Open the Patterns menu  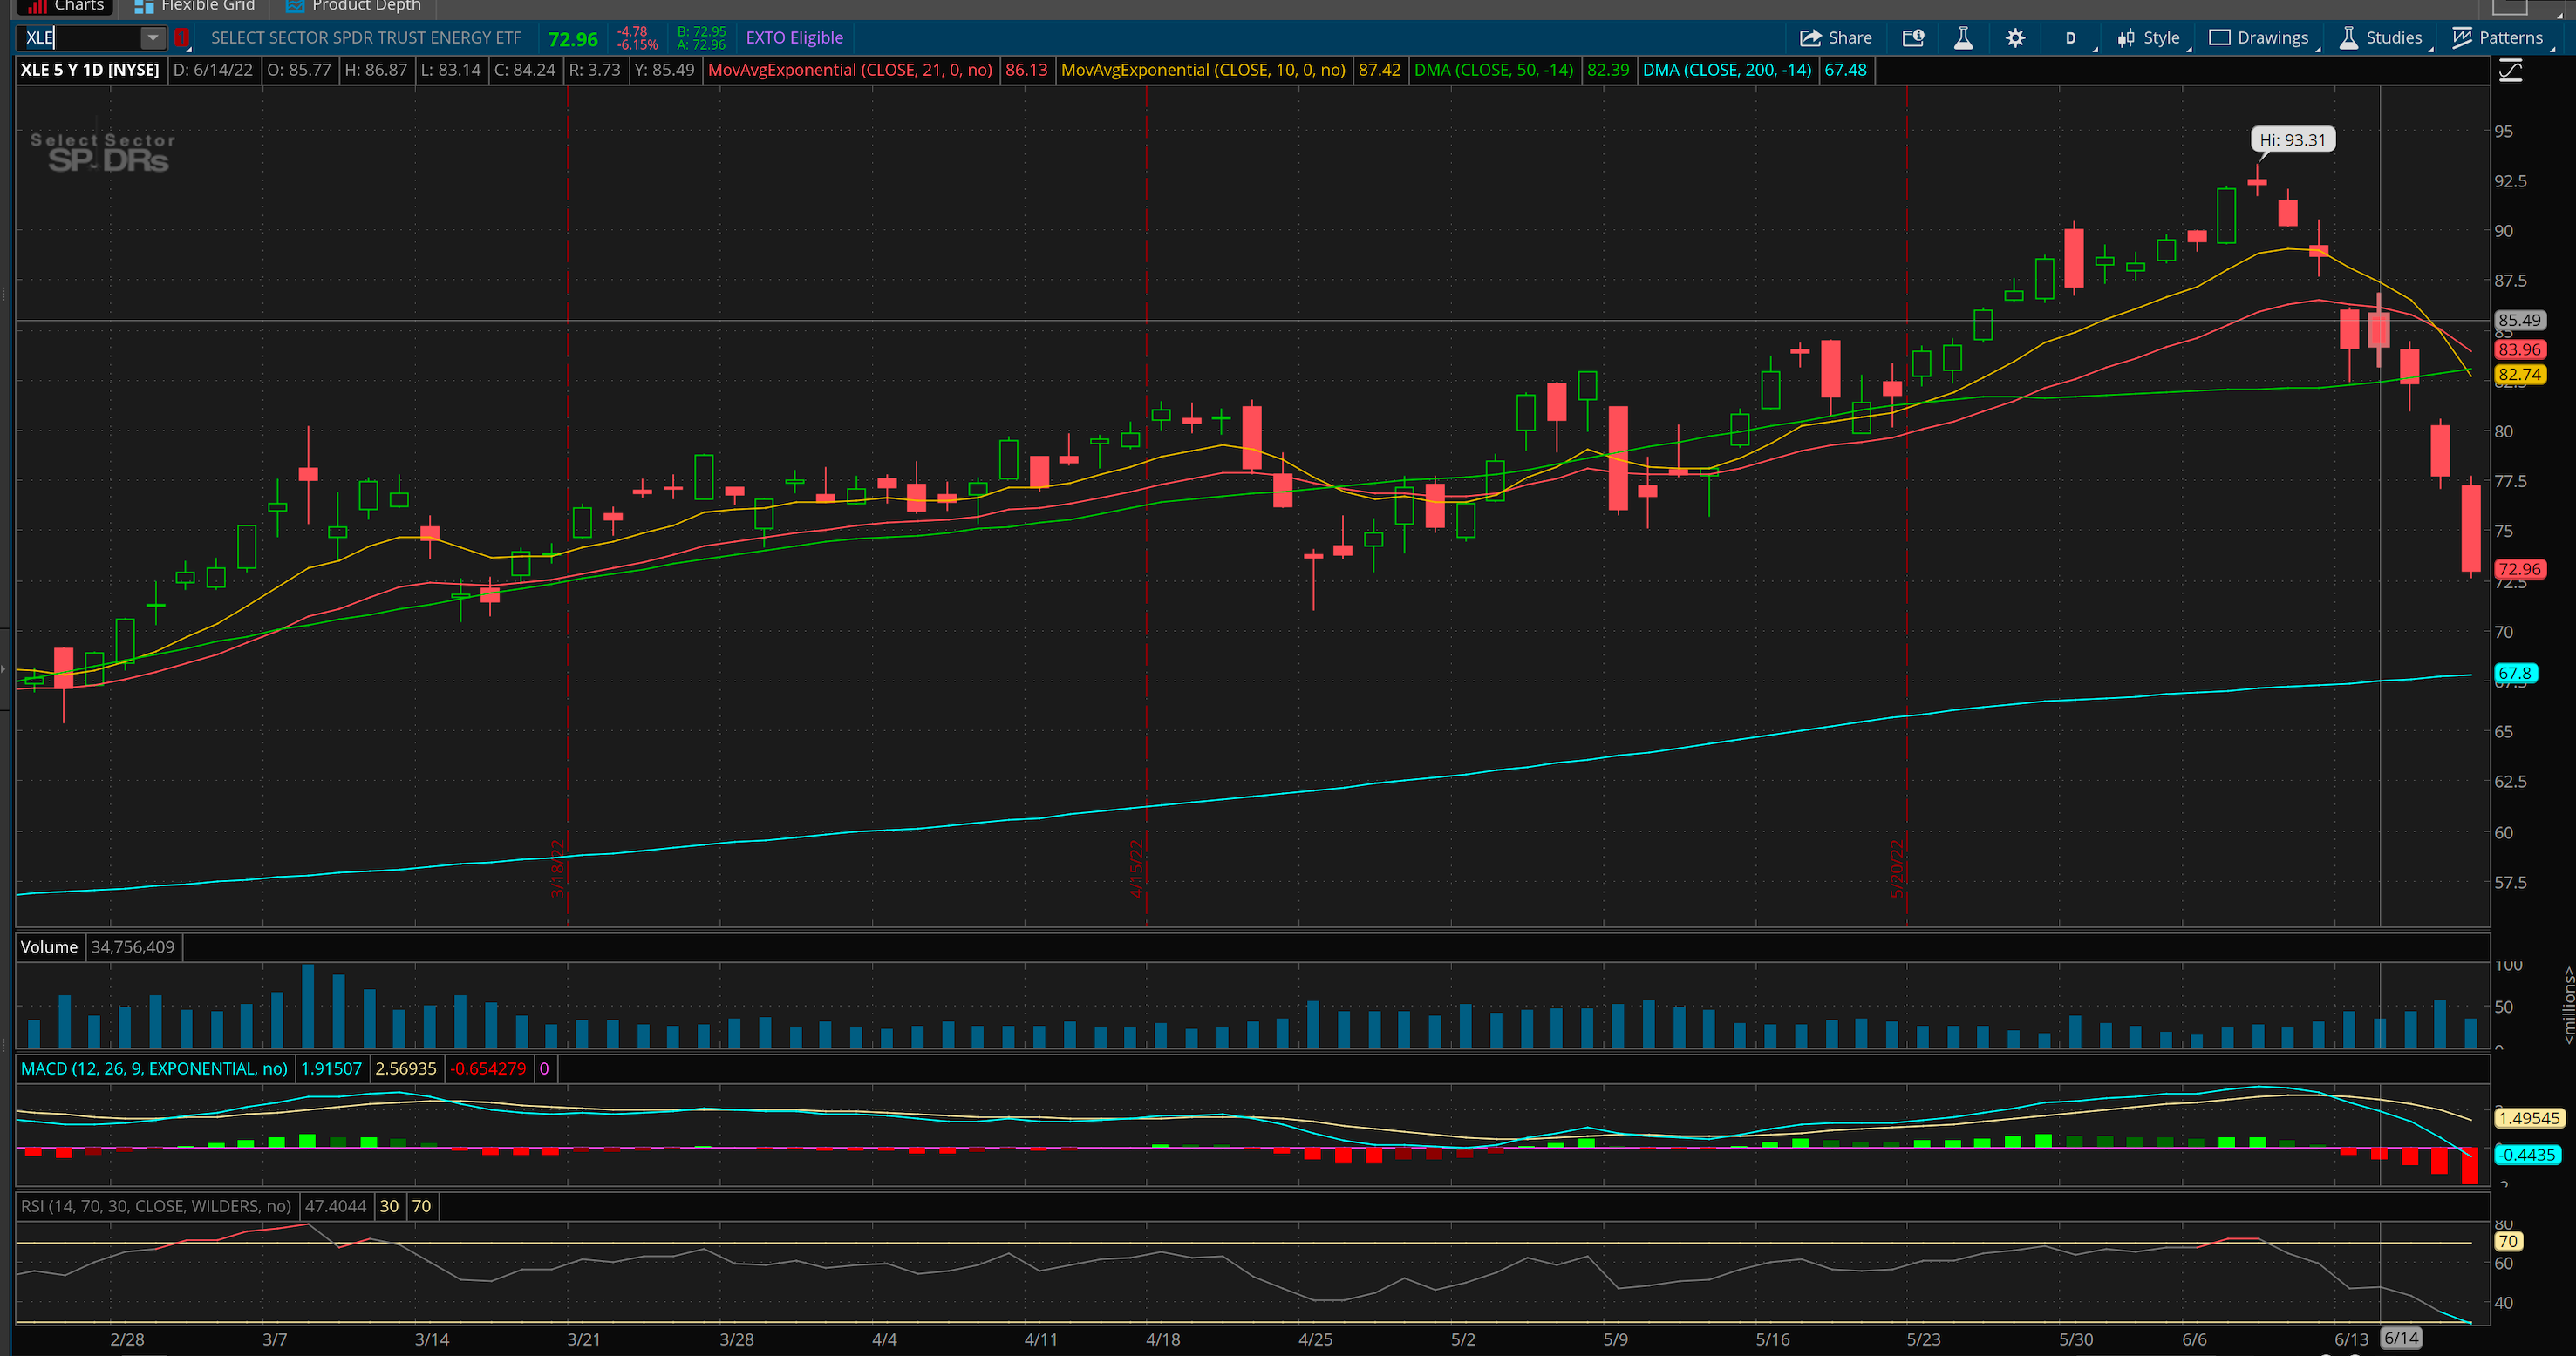pos(2498,38)
